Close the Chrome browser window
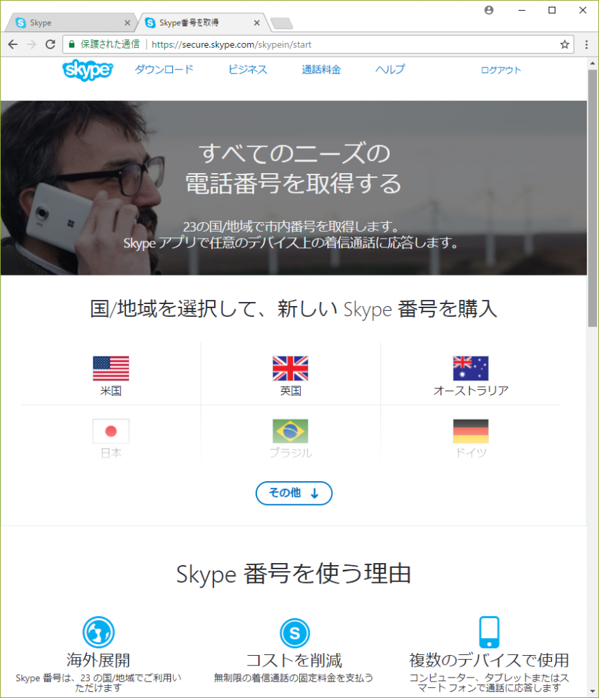Viewport: 599px width, 698px height. [x=583, y=10]
